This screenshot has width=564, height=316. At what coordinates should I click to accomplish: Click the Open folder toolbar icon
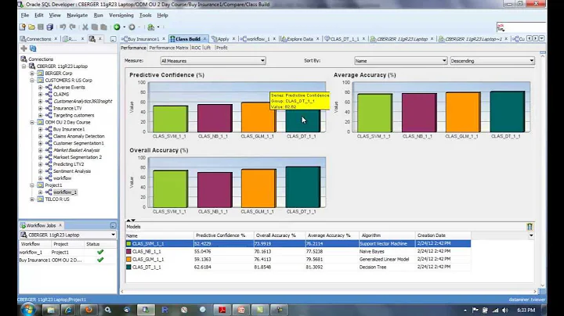[x=31, y=27]
